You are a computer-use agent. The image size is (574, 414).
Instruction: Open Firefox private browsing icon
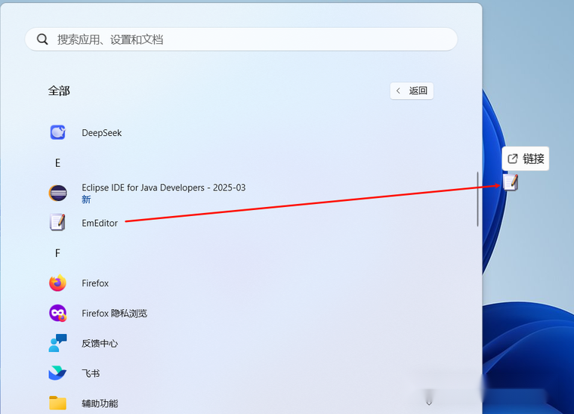(58, 314)
